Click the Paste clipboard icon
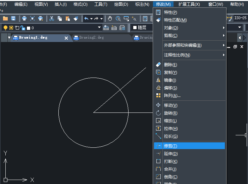This screenshot has width=248, height=184. coord(67,18)
